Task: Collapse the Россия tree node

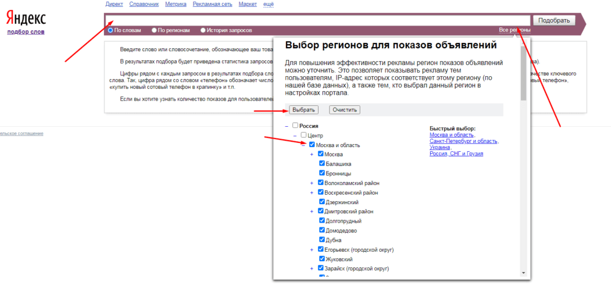Action: pos(287,126)
